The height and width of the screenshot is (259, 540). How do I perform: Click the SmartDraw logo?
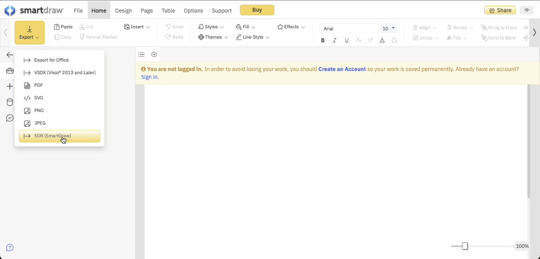[34, 10]
